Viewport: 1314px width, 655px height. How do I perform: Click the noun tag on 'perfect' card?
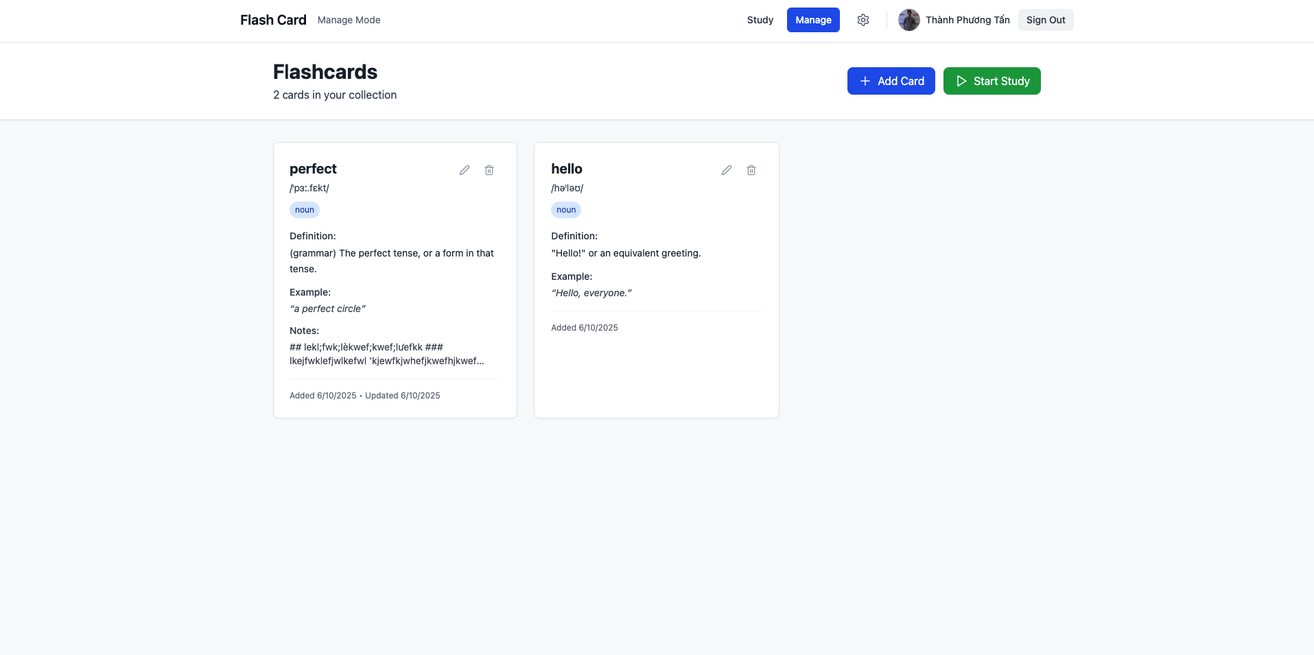pyautogui.click(x=305, y=210)
